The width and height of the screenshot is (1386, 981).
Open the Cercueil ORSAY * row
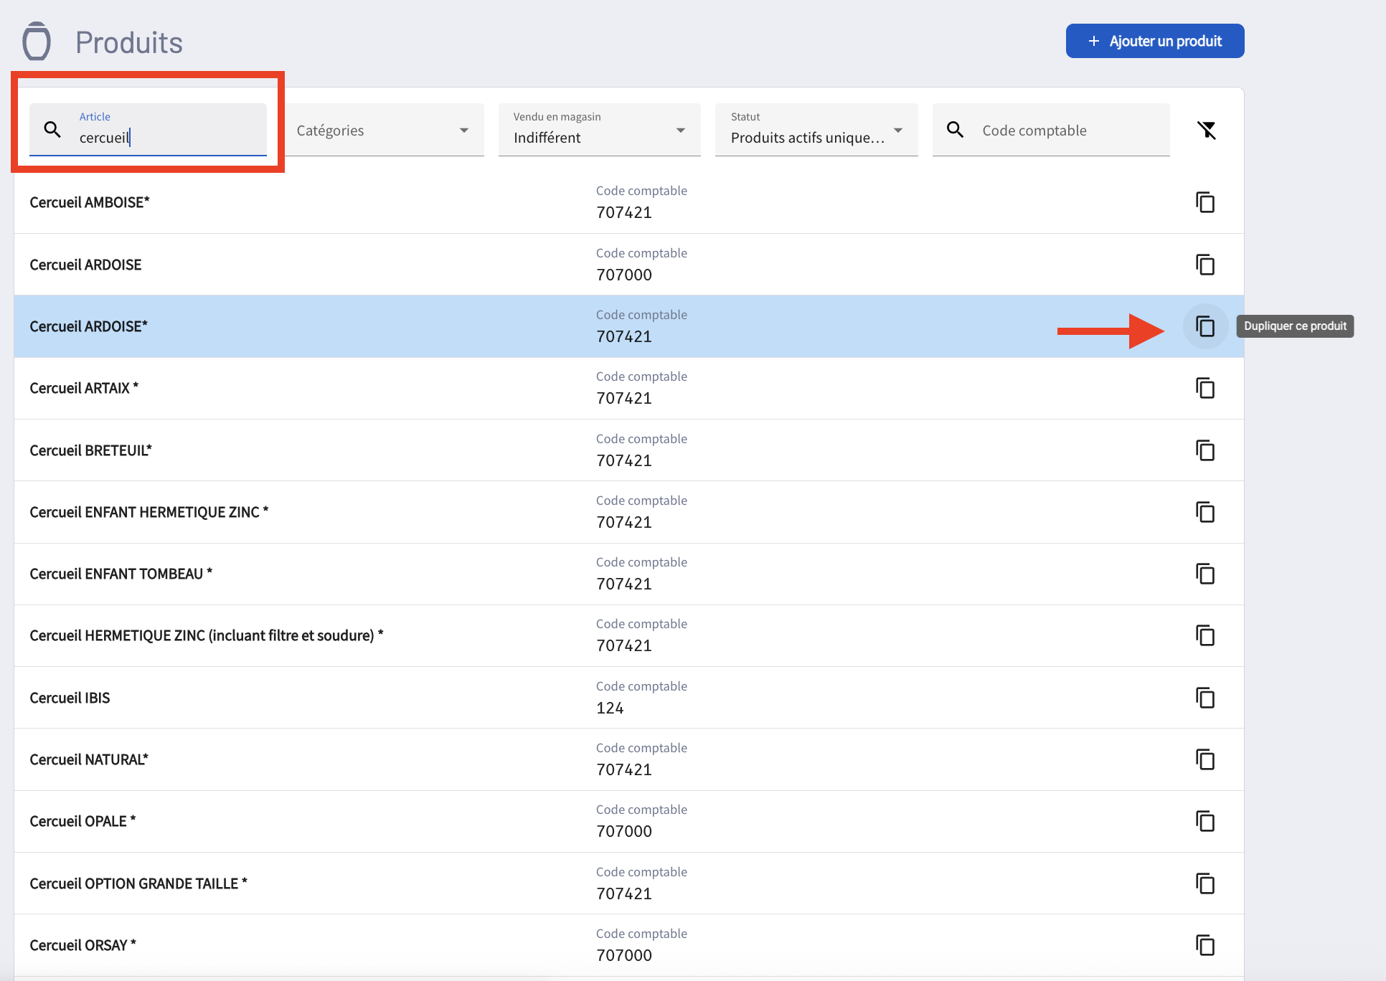tap(629, 945)
